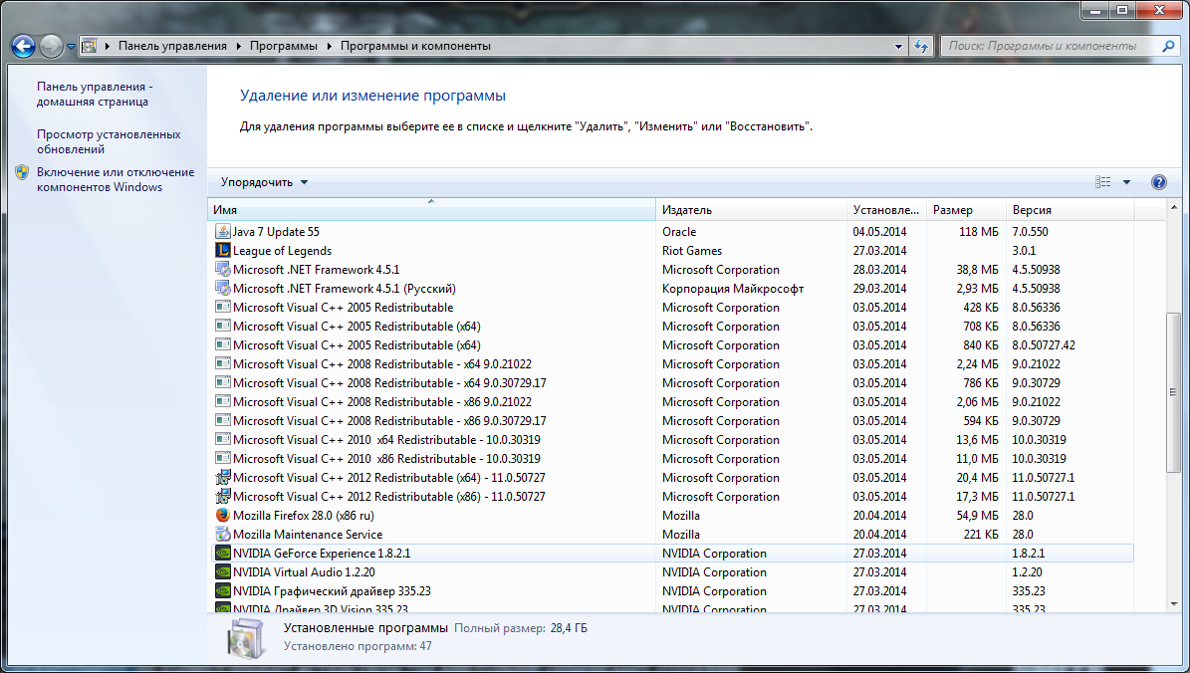Open Просмотр установленных обновлений link

(109, 142)
